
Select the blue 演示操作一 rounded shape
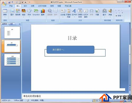[70, 50]
